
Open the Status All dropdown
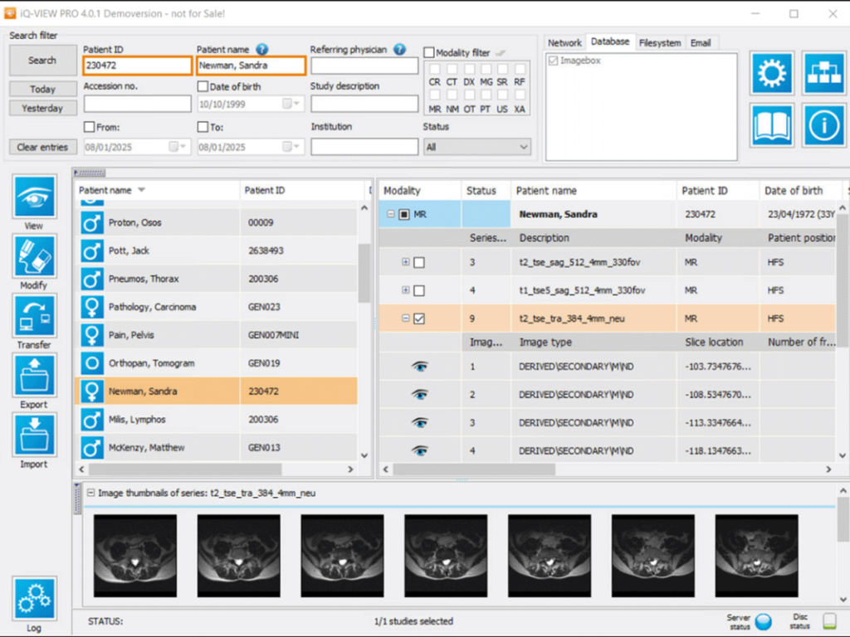(x=476, y=147)
